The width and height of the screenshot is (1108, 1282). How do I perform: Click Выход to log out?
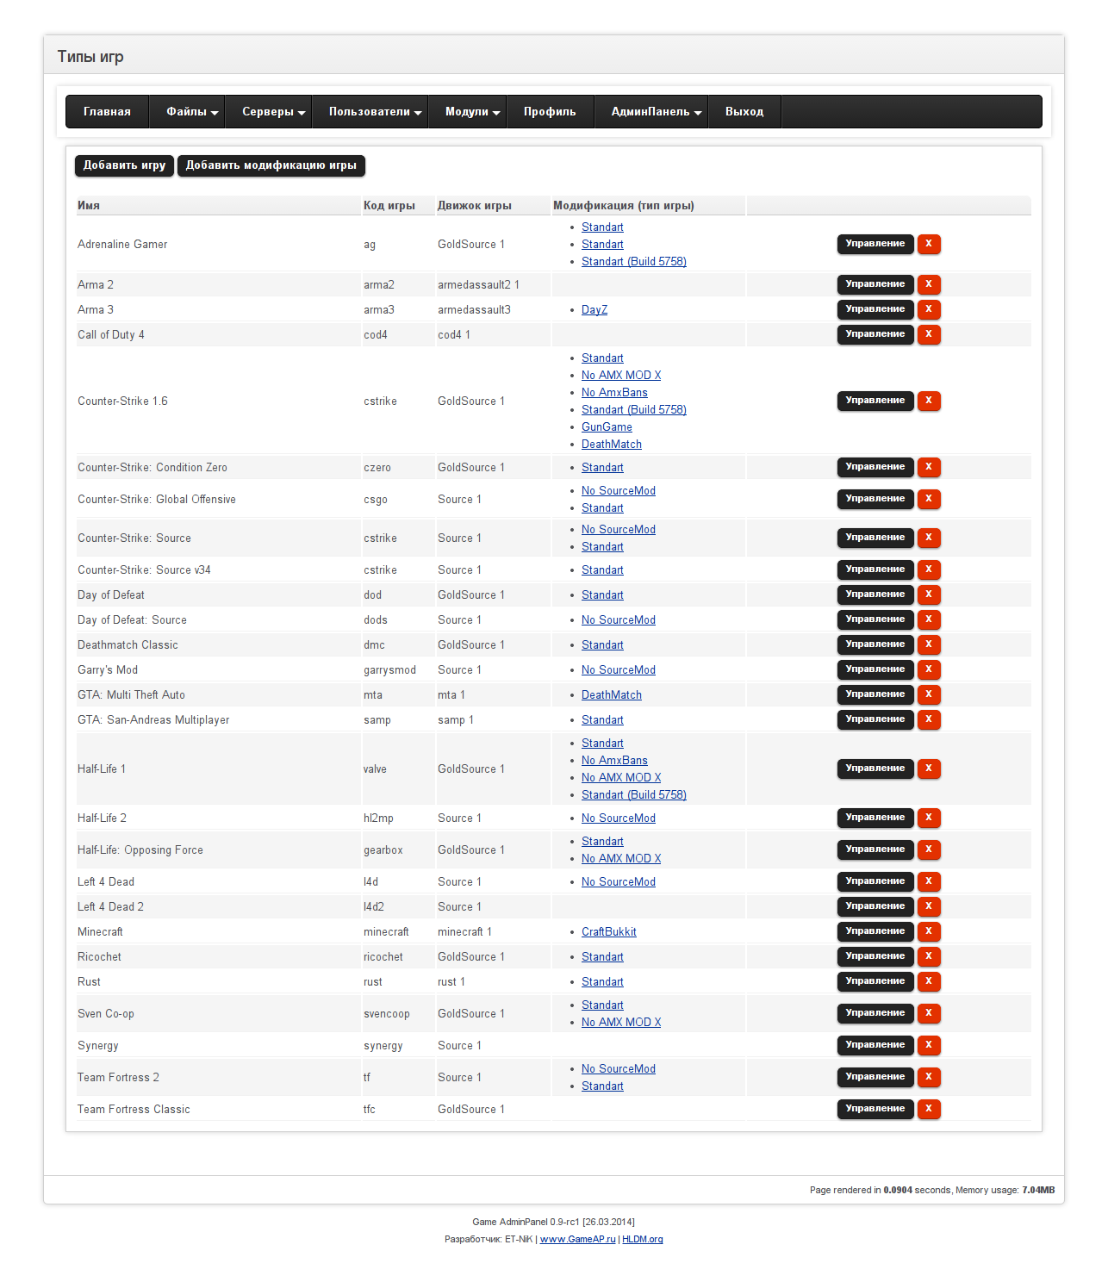(x=744, y=112)
